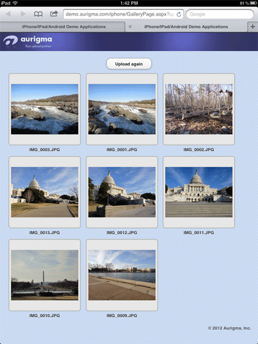
Task: Open thumbnail of IMG_0011.JPG Capitol steps
Action: coord(199,192)
